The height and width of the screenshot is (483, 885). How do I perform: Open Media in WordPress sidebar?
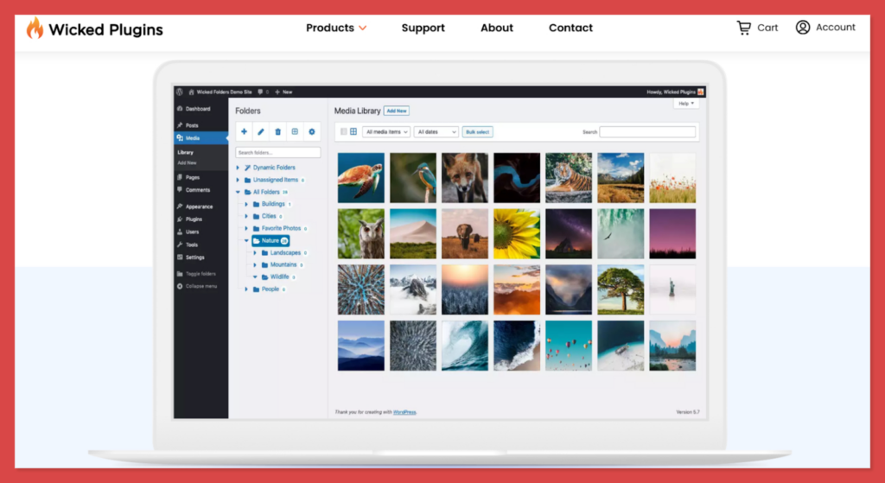pos(201,137)
